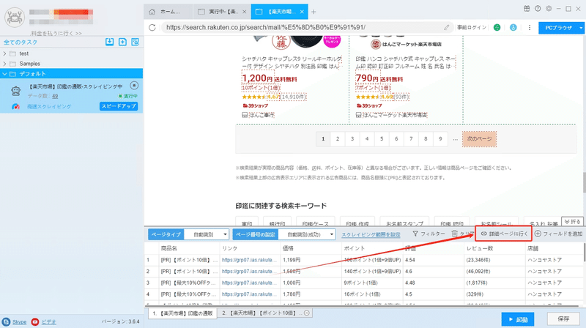
Task: Open help via question mark icon
Action: pos(538,9)
